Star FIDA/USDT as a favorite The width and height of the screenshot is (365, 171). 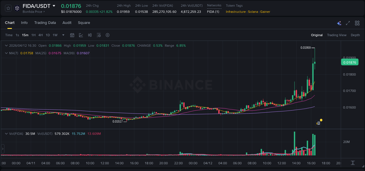[x=8, y=8]
